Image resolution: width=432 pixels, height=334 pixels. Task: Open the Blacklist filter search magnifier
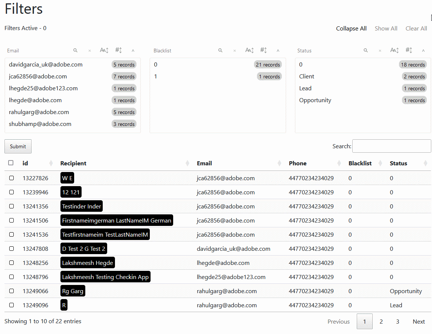pos(220,50)
